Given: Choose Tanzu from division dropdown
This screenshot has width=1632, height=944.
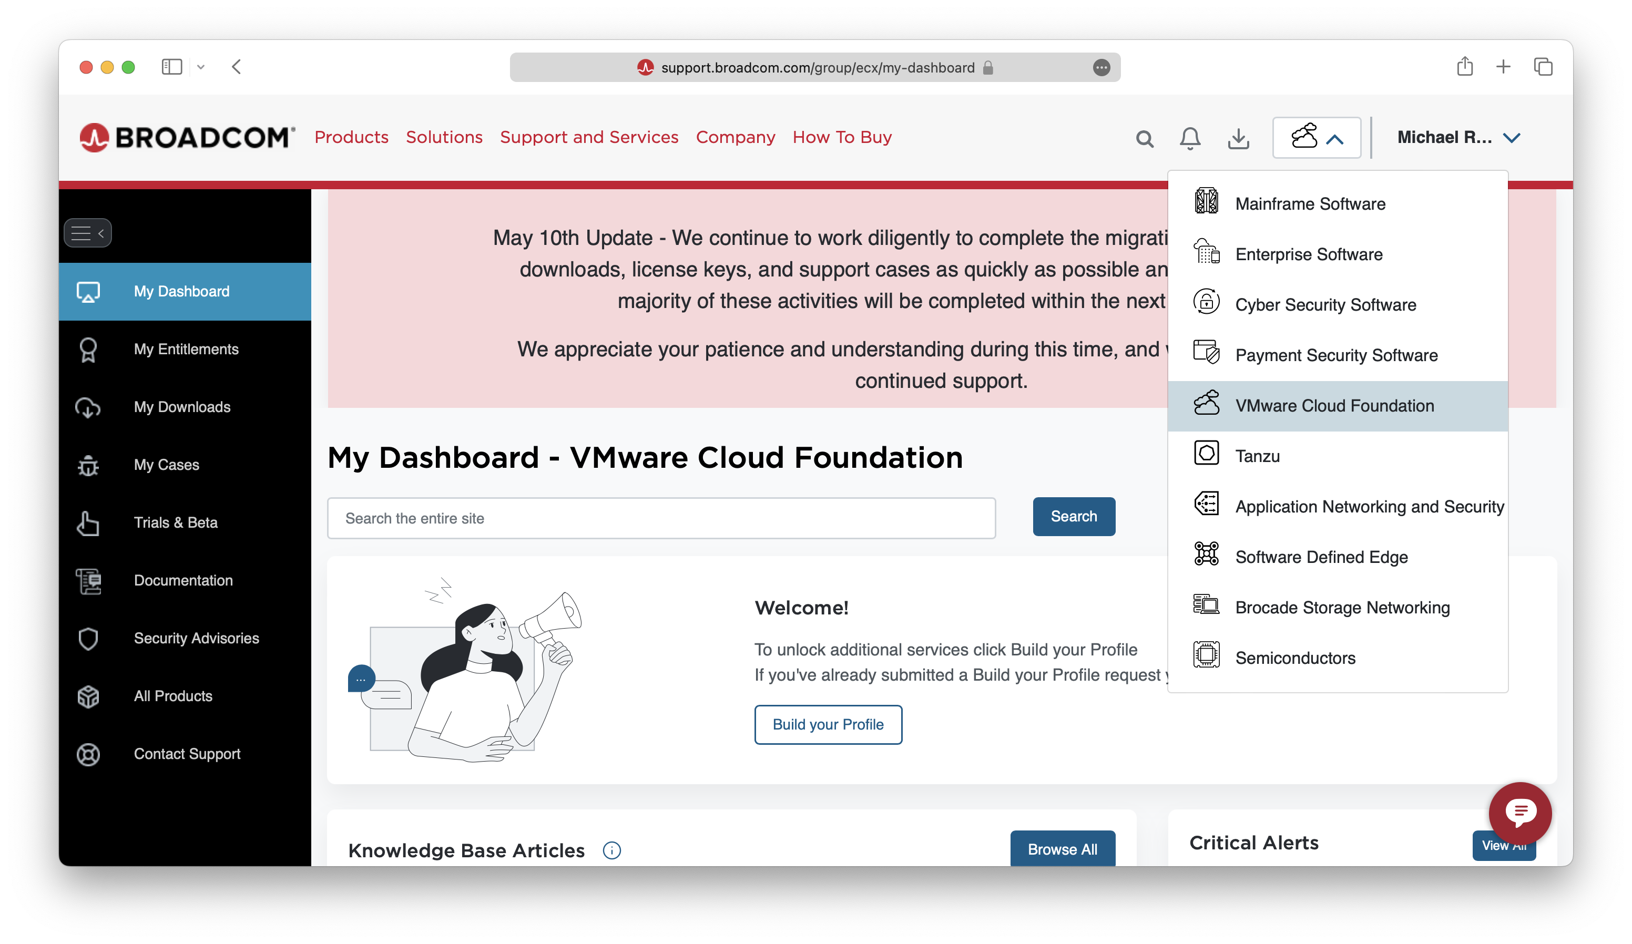Looking at the screenshot, I should pos(1338,456).
